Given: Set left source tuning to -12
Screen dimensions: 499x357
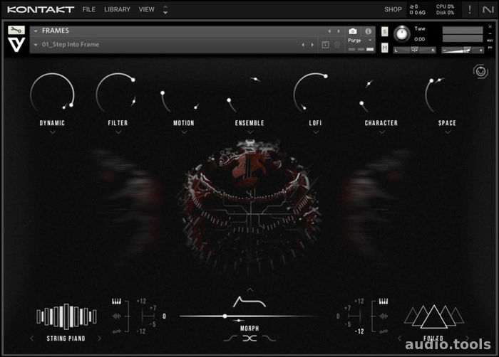Looking at the screenshot, I should point(141,331).
